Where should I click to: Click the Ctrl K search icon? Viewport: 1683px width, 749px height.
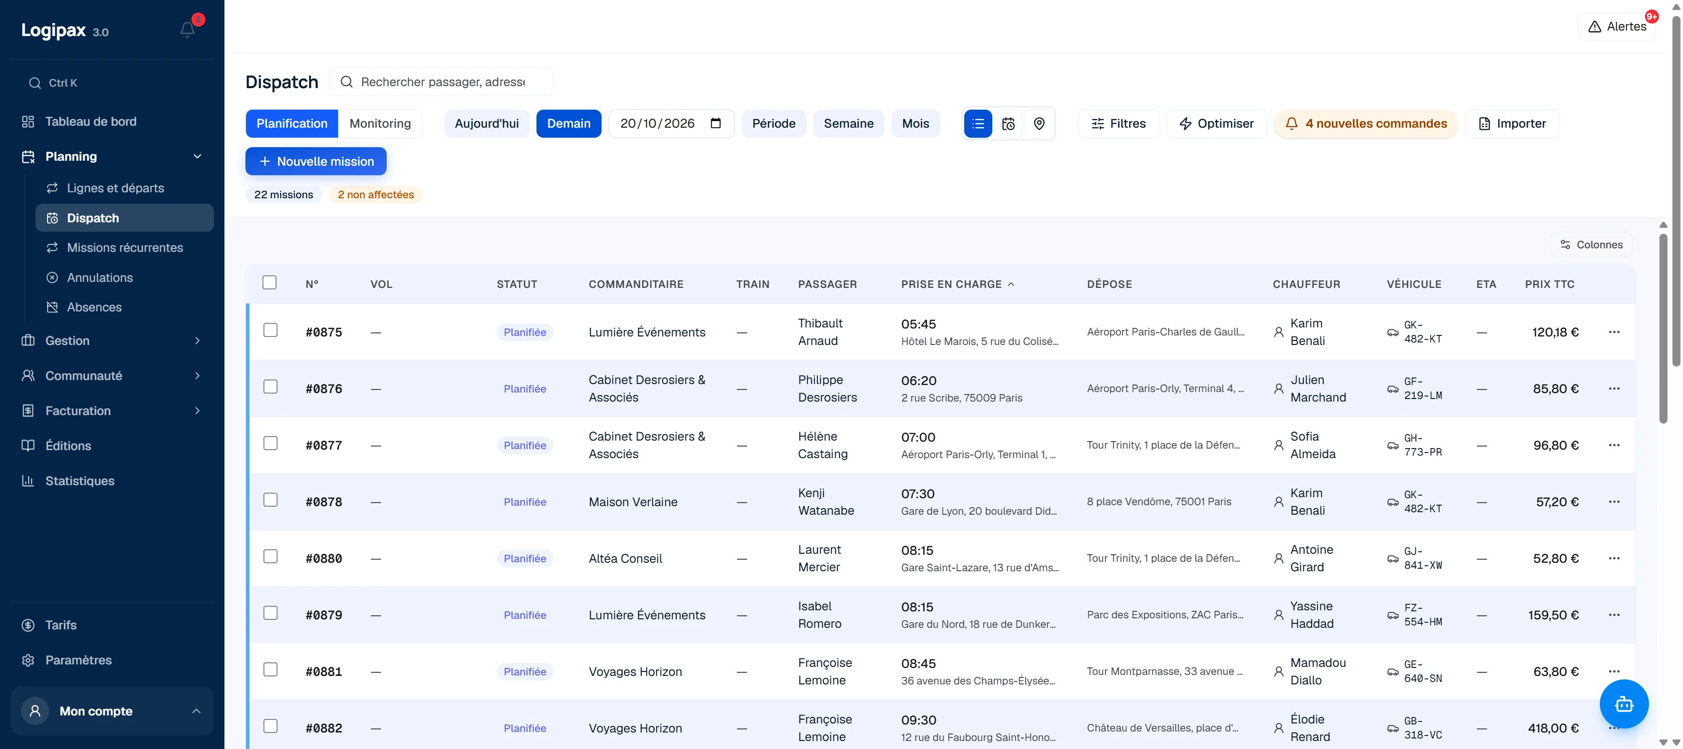35,83
